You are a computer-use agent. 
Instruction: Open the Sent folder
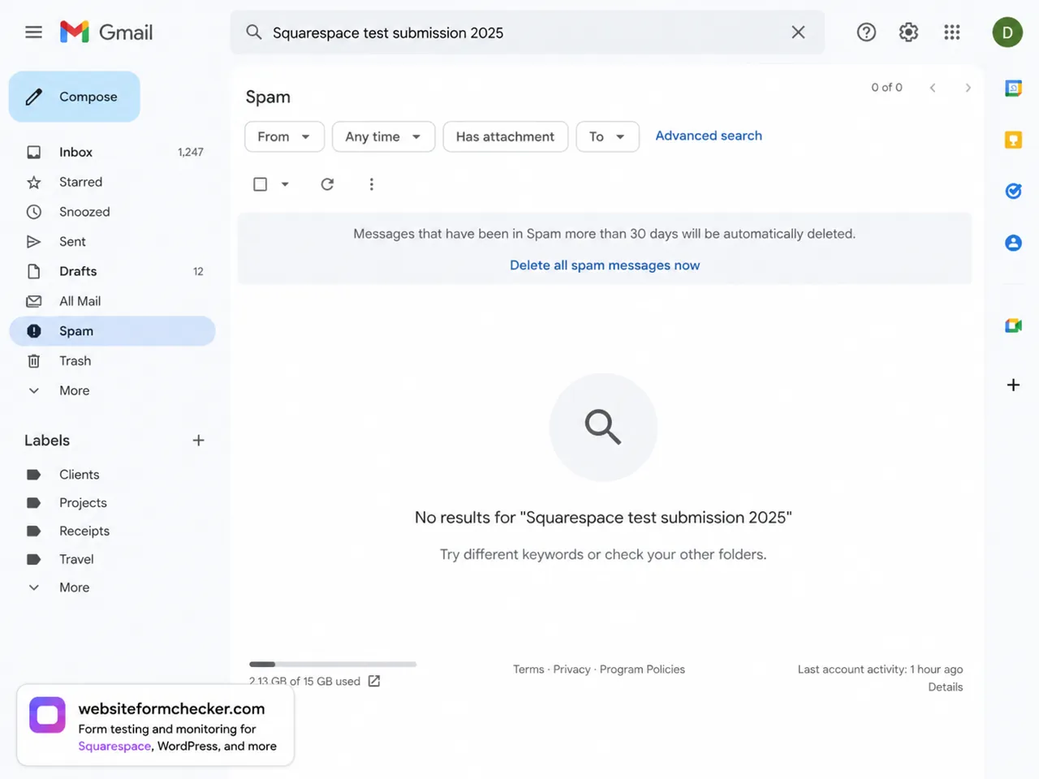coord(112,242)
